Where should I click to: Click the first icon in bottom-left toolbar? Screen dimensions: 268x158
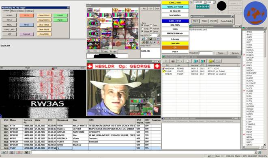tap(4, 152)
